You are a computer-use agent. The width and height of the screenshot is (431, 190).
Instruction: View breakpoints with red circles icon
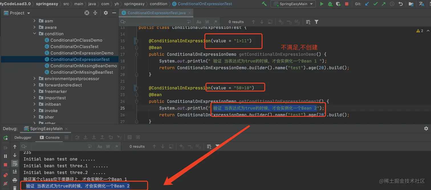pos(5,175)
